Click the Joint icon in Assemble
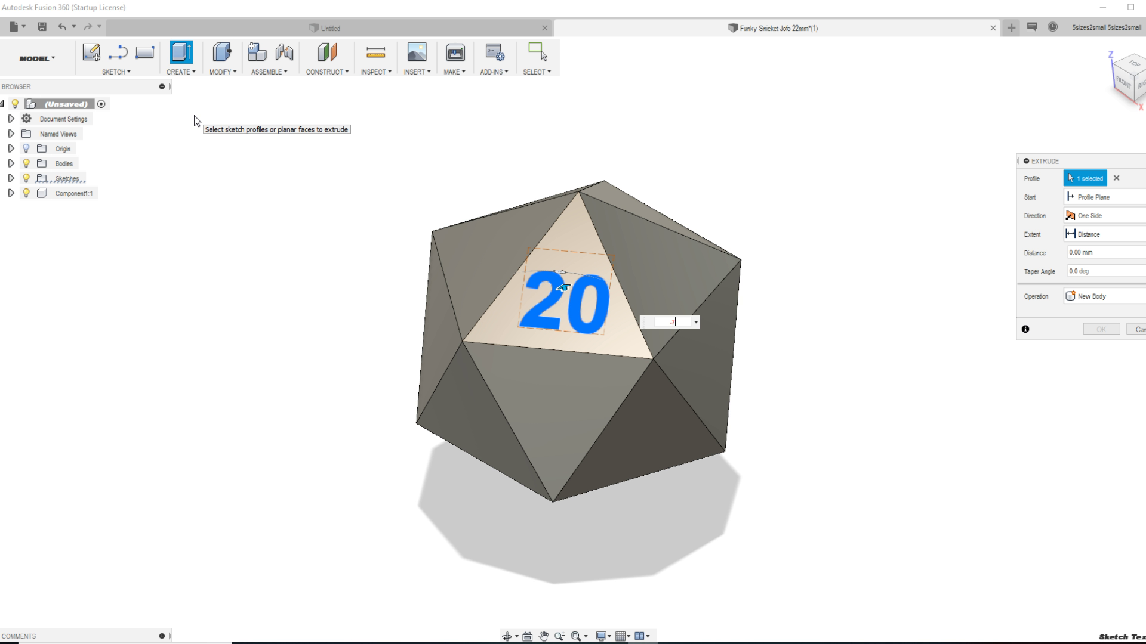 point(284,52)
